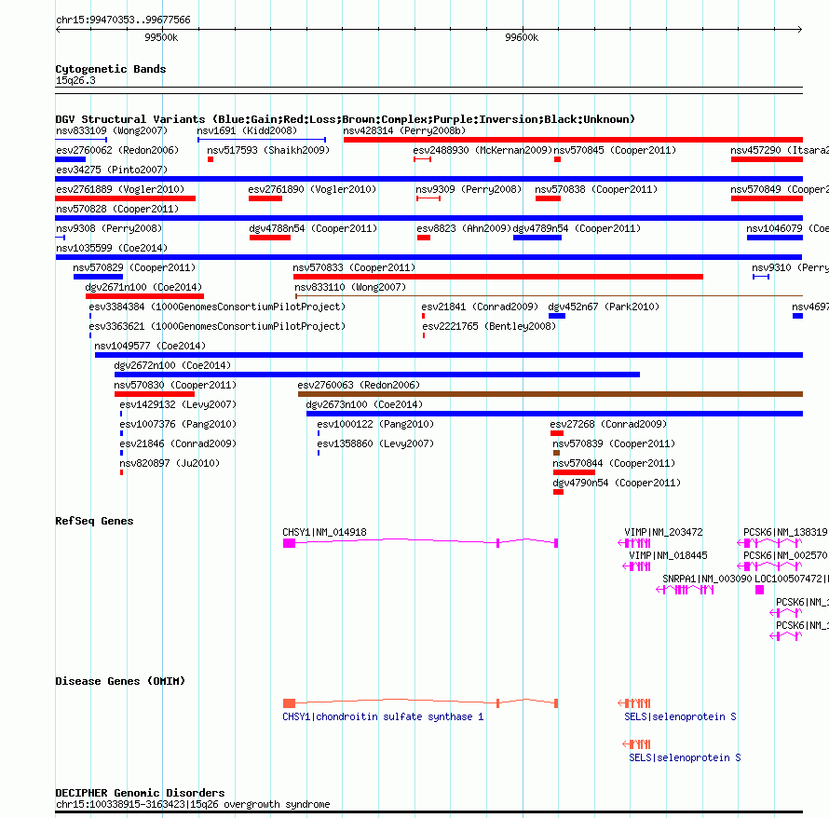Screen dimensions: 829x818
Task: Select the esv3384384 1000Genomes variant label
Action: click(217, 307)
